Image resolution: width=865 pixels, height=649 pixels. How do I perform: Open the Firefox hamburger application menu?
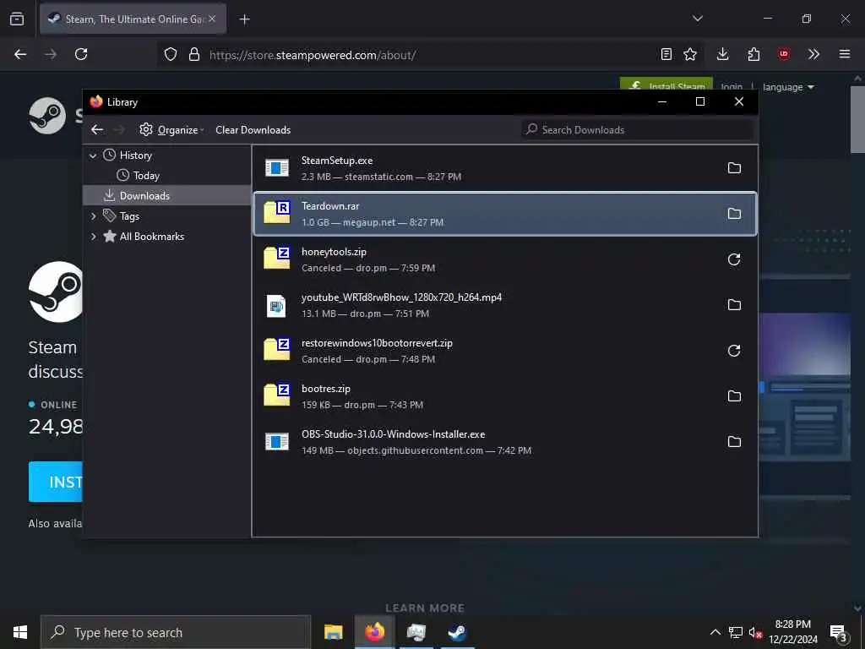[845, 54]
